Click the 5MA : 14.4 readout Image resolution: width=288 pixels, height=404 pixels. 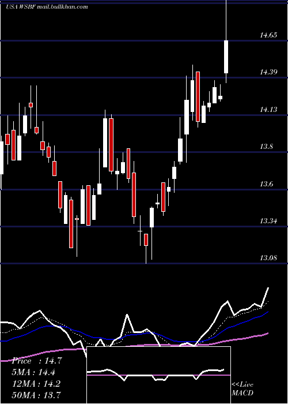coord(33,372)
